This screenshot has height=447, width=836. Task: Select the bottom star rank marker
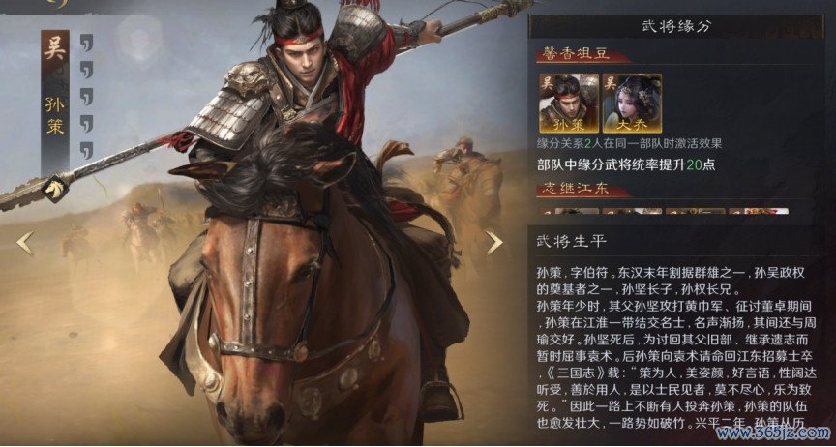(86, 150)
